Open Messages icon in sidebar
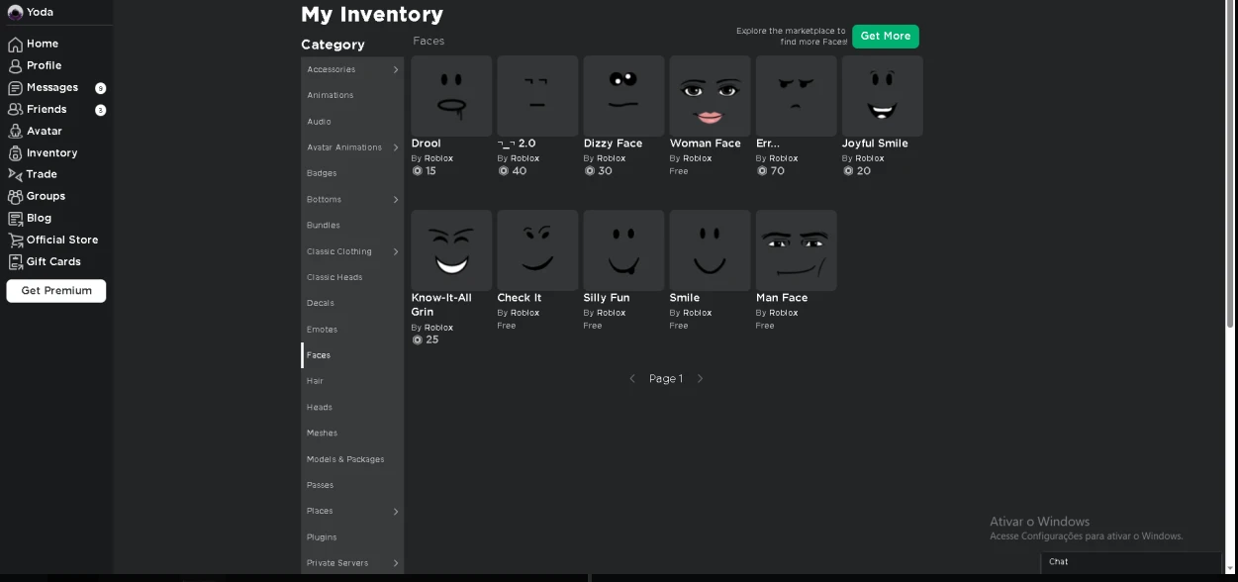Viewport: 1238px width, 582px height. click(15, 88)
